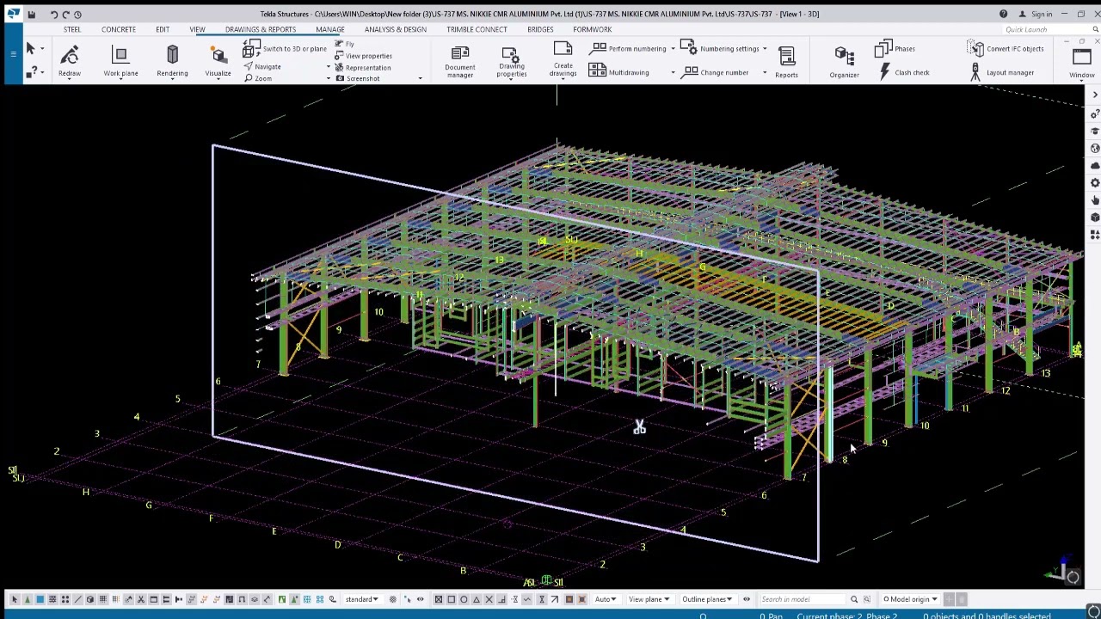Expand the Perform numbering dropdown arrow
This screenshot has height=619, width=1101.
pos(673,49)
